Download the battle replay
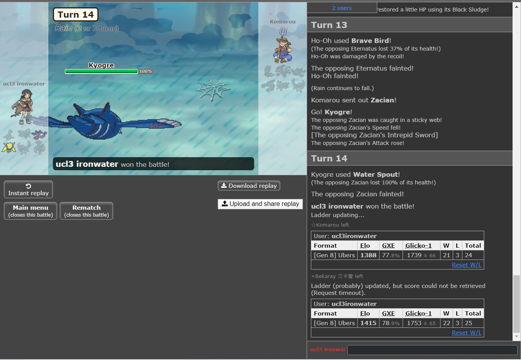Viewport: 521px width, 360px height. (249, 186)
